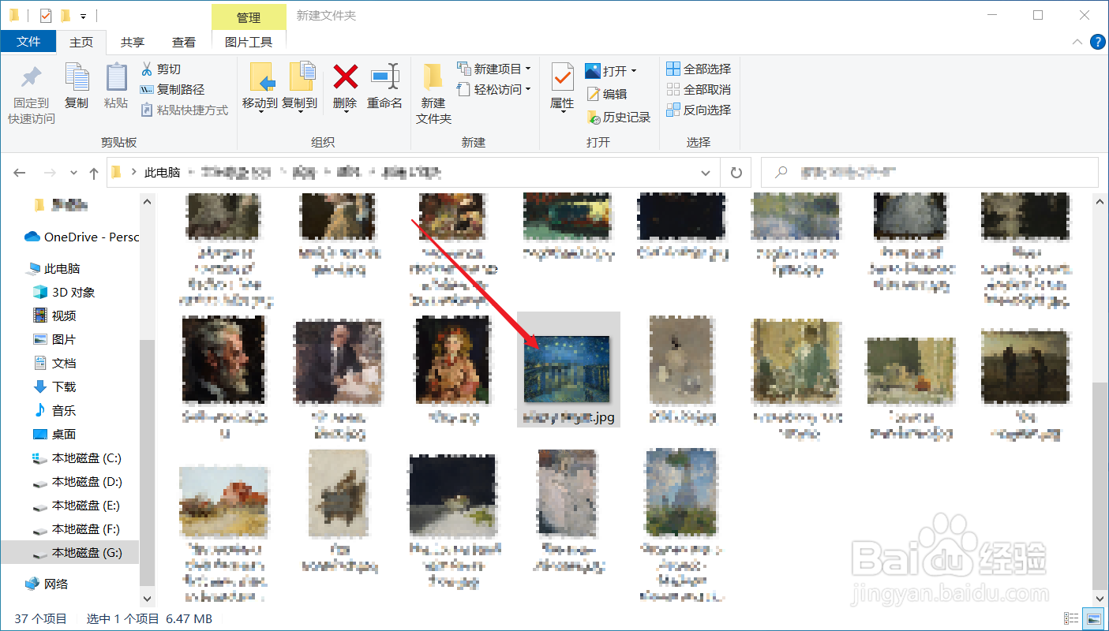The width and height of the screenshot is (1109, 631).
Task: Switch to the View (查看) tab
Action: (x=184, y=42)
